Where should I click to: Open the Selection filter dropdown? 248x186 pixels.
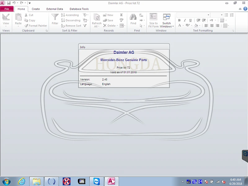[x=86, y=15]
